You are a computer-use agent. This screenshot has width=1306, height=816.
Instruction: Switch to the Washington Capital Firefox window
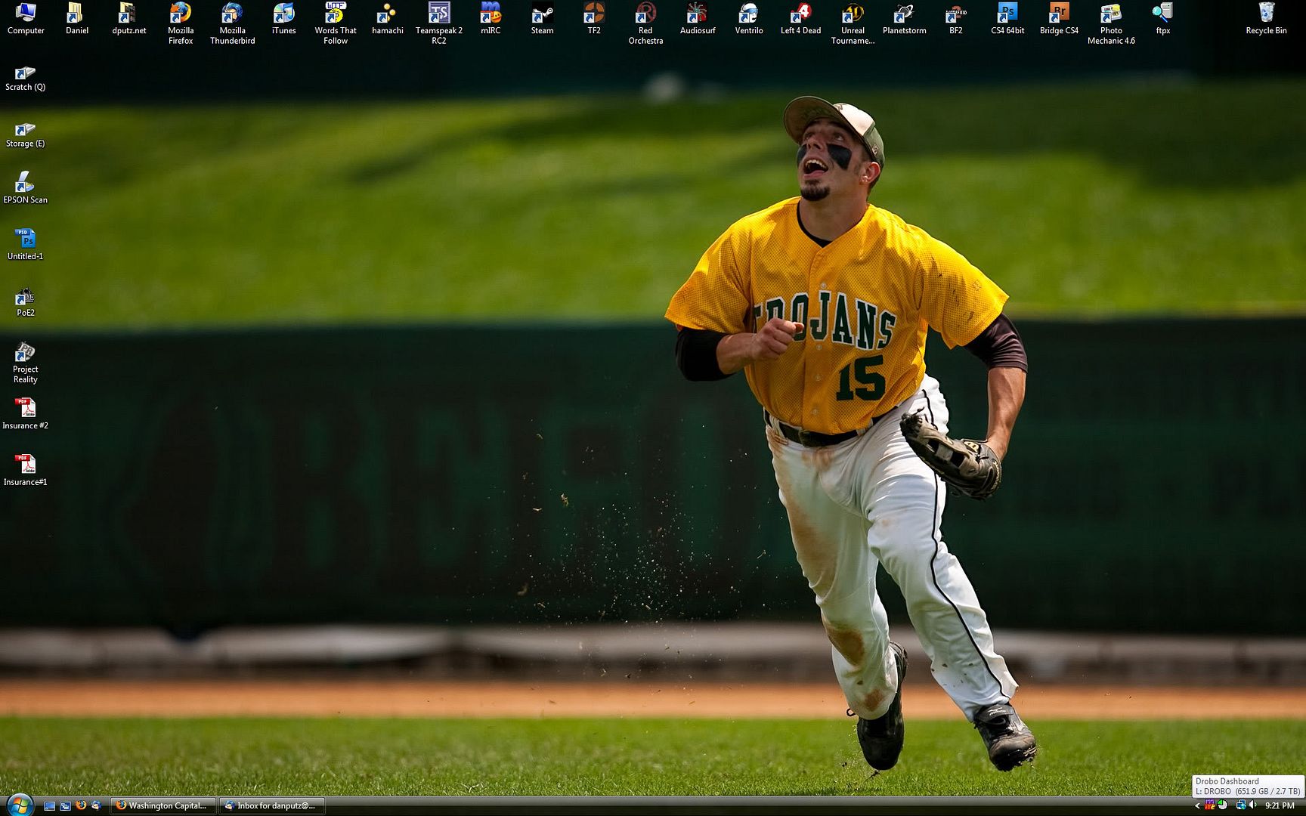pyautogui.click(x=163, y=806)
